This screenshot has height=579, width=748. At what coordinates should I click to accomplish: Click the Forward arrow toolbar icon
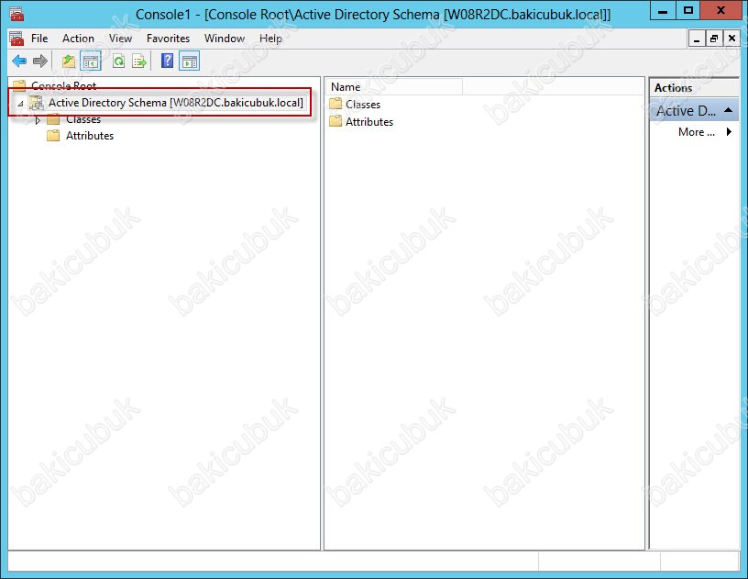[39, 61]
